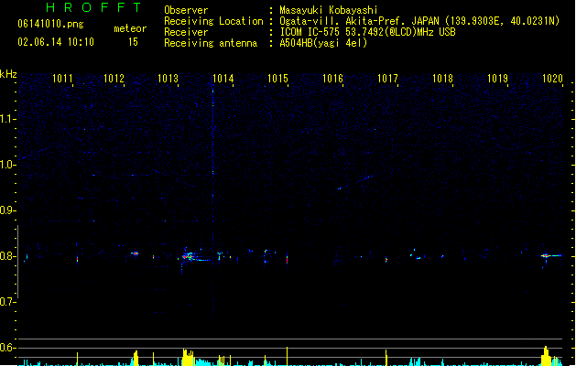Click the 0.7 kHz frequency label
The height and width of the screenshot is (366, 576).
pos(7,302)
